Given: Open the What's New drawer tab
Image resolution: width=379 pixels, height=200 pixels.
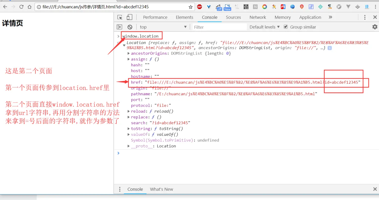Looking at the screenshot, I should [161, 189].
